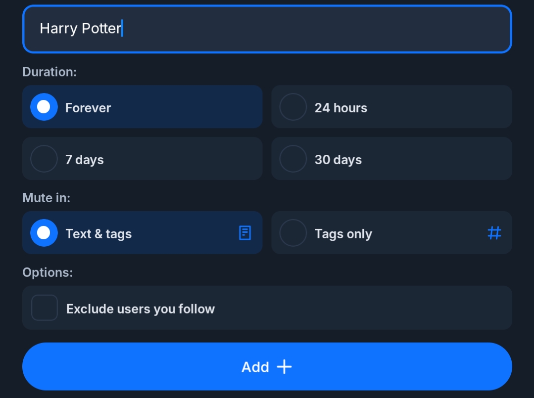Select the Tags only radio circle

tap(293, 233)
